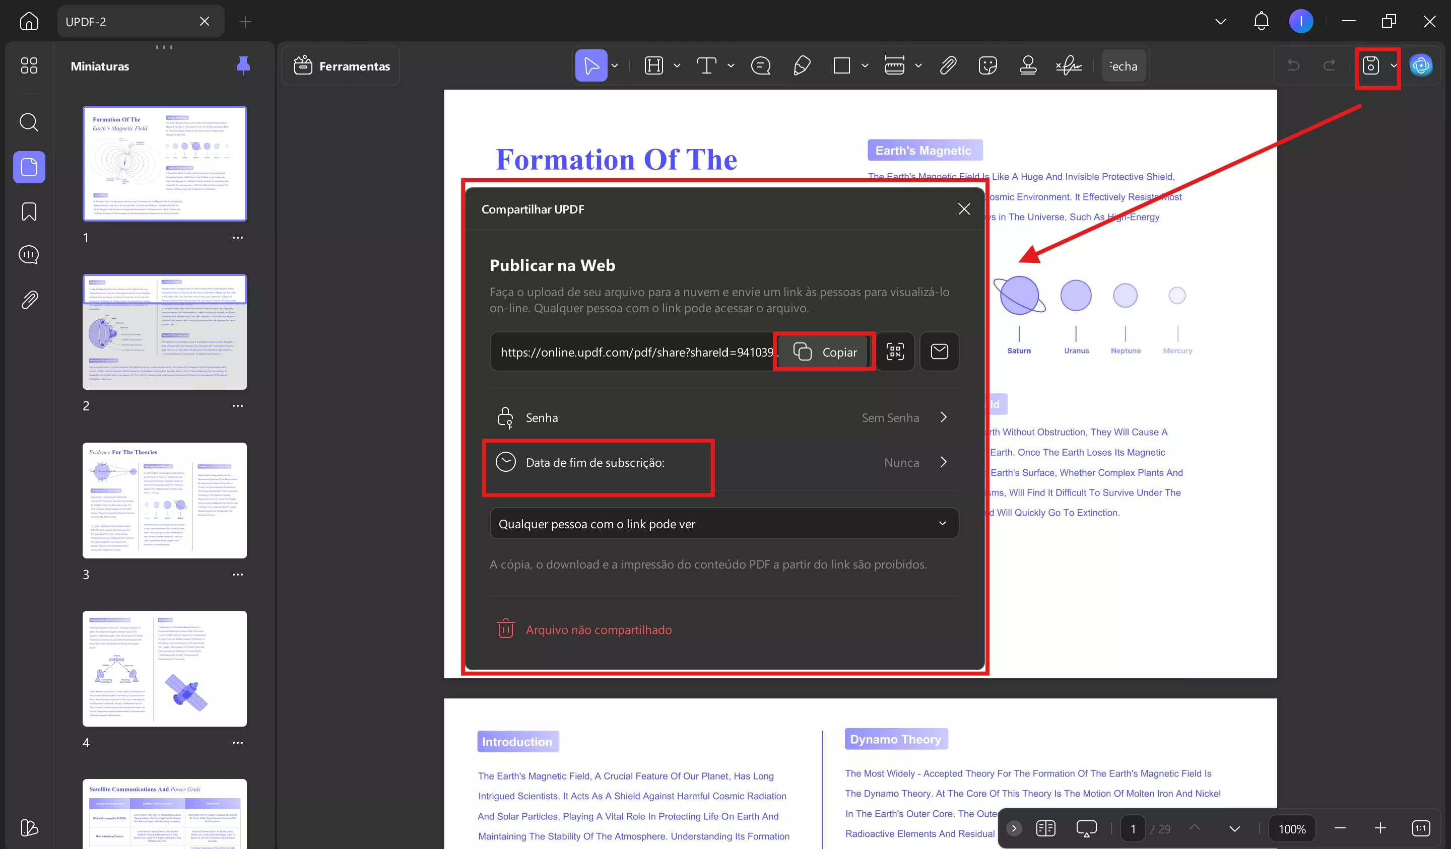Select the measure tool

(894, 65)
